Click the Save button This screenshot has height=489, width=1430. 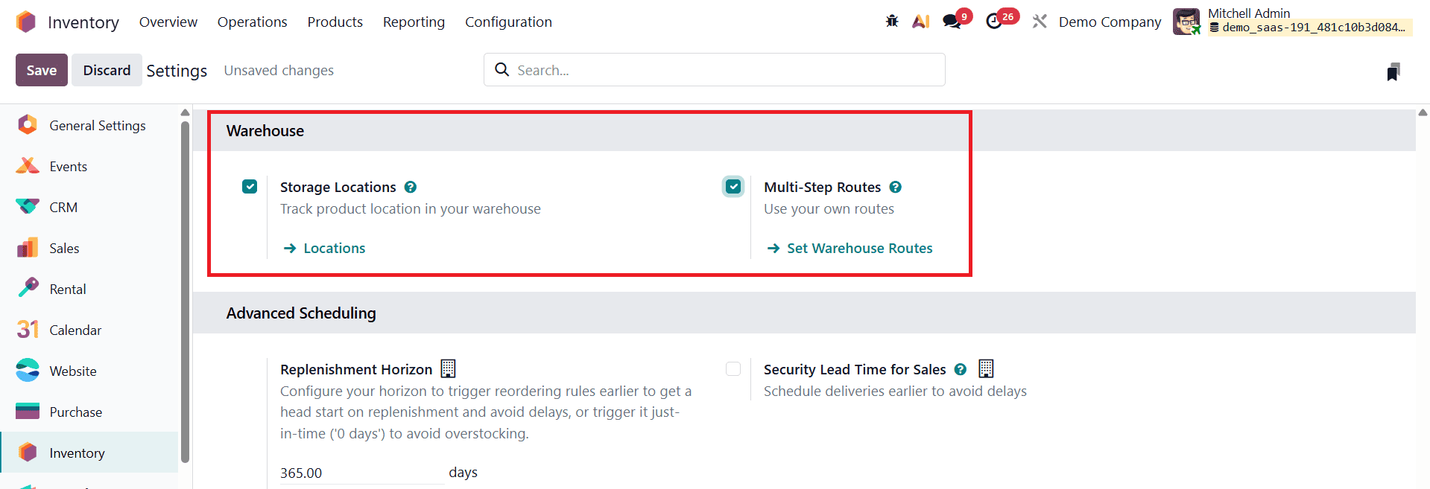click(x=41, y=69)
